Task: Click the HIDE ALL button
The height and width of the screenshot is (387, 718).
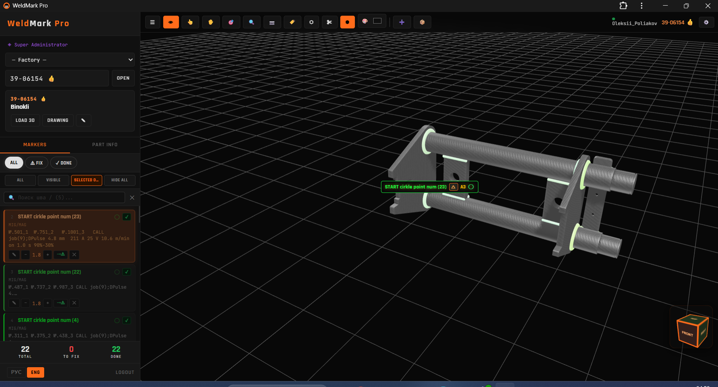Action: click(x=120, y=180)
